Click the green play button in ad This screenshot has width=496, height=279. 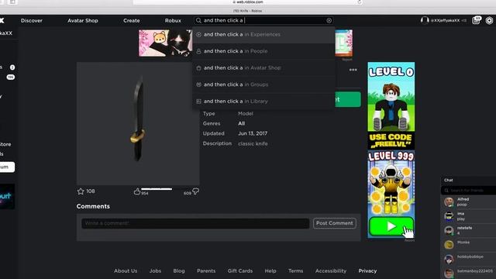point(391,226)
